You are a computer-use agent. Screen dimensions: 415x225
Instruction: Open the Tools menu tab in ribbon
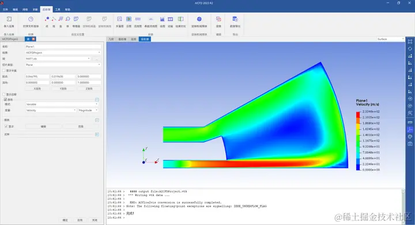click(x=58, y=10)
